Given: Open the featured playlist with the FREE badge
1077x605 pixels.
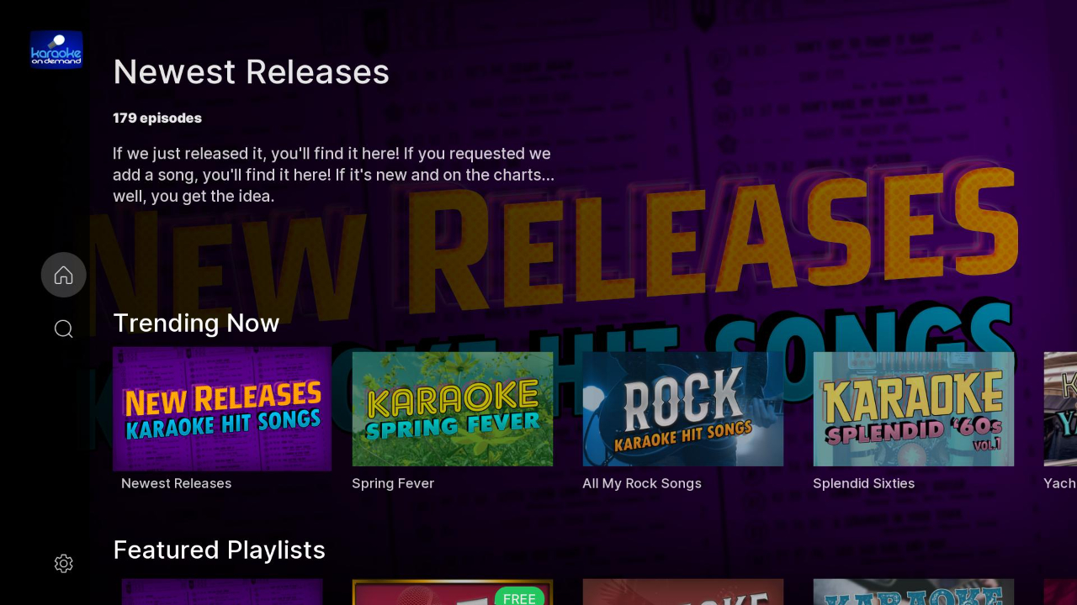Looking at the screenshot, I should click(x=452, y=594).
